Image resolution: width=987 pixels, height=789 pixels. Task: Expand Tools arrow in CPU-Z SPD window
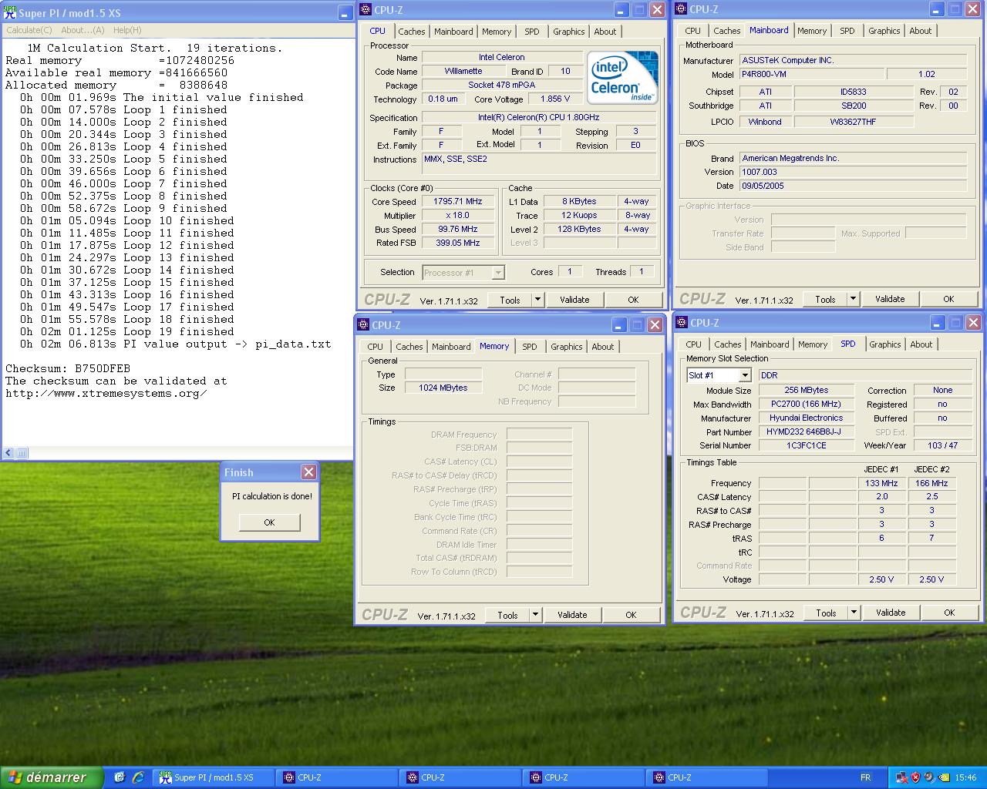854,613
